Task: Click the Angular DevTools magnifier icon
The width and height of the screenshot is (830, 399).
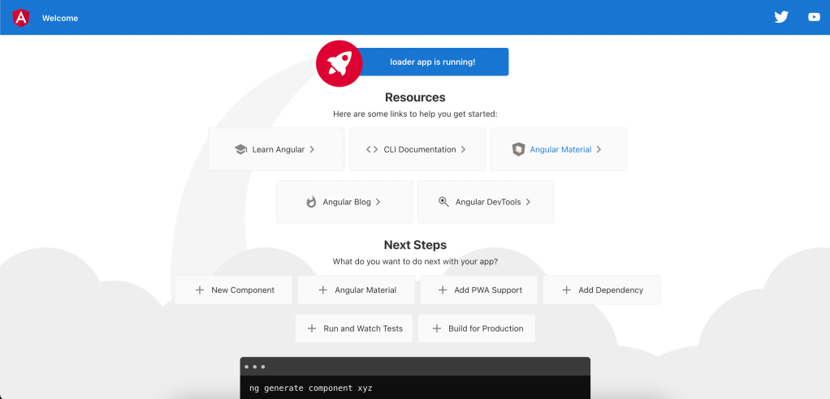Action: click(x=443, y=202)
